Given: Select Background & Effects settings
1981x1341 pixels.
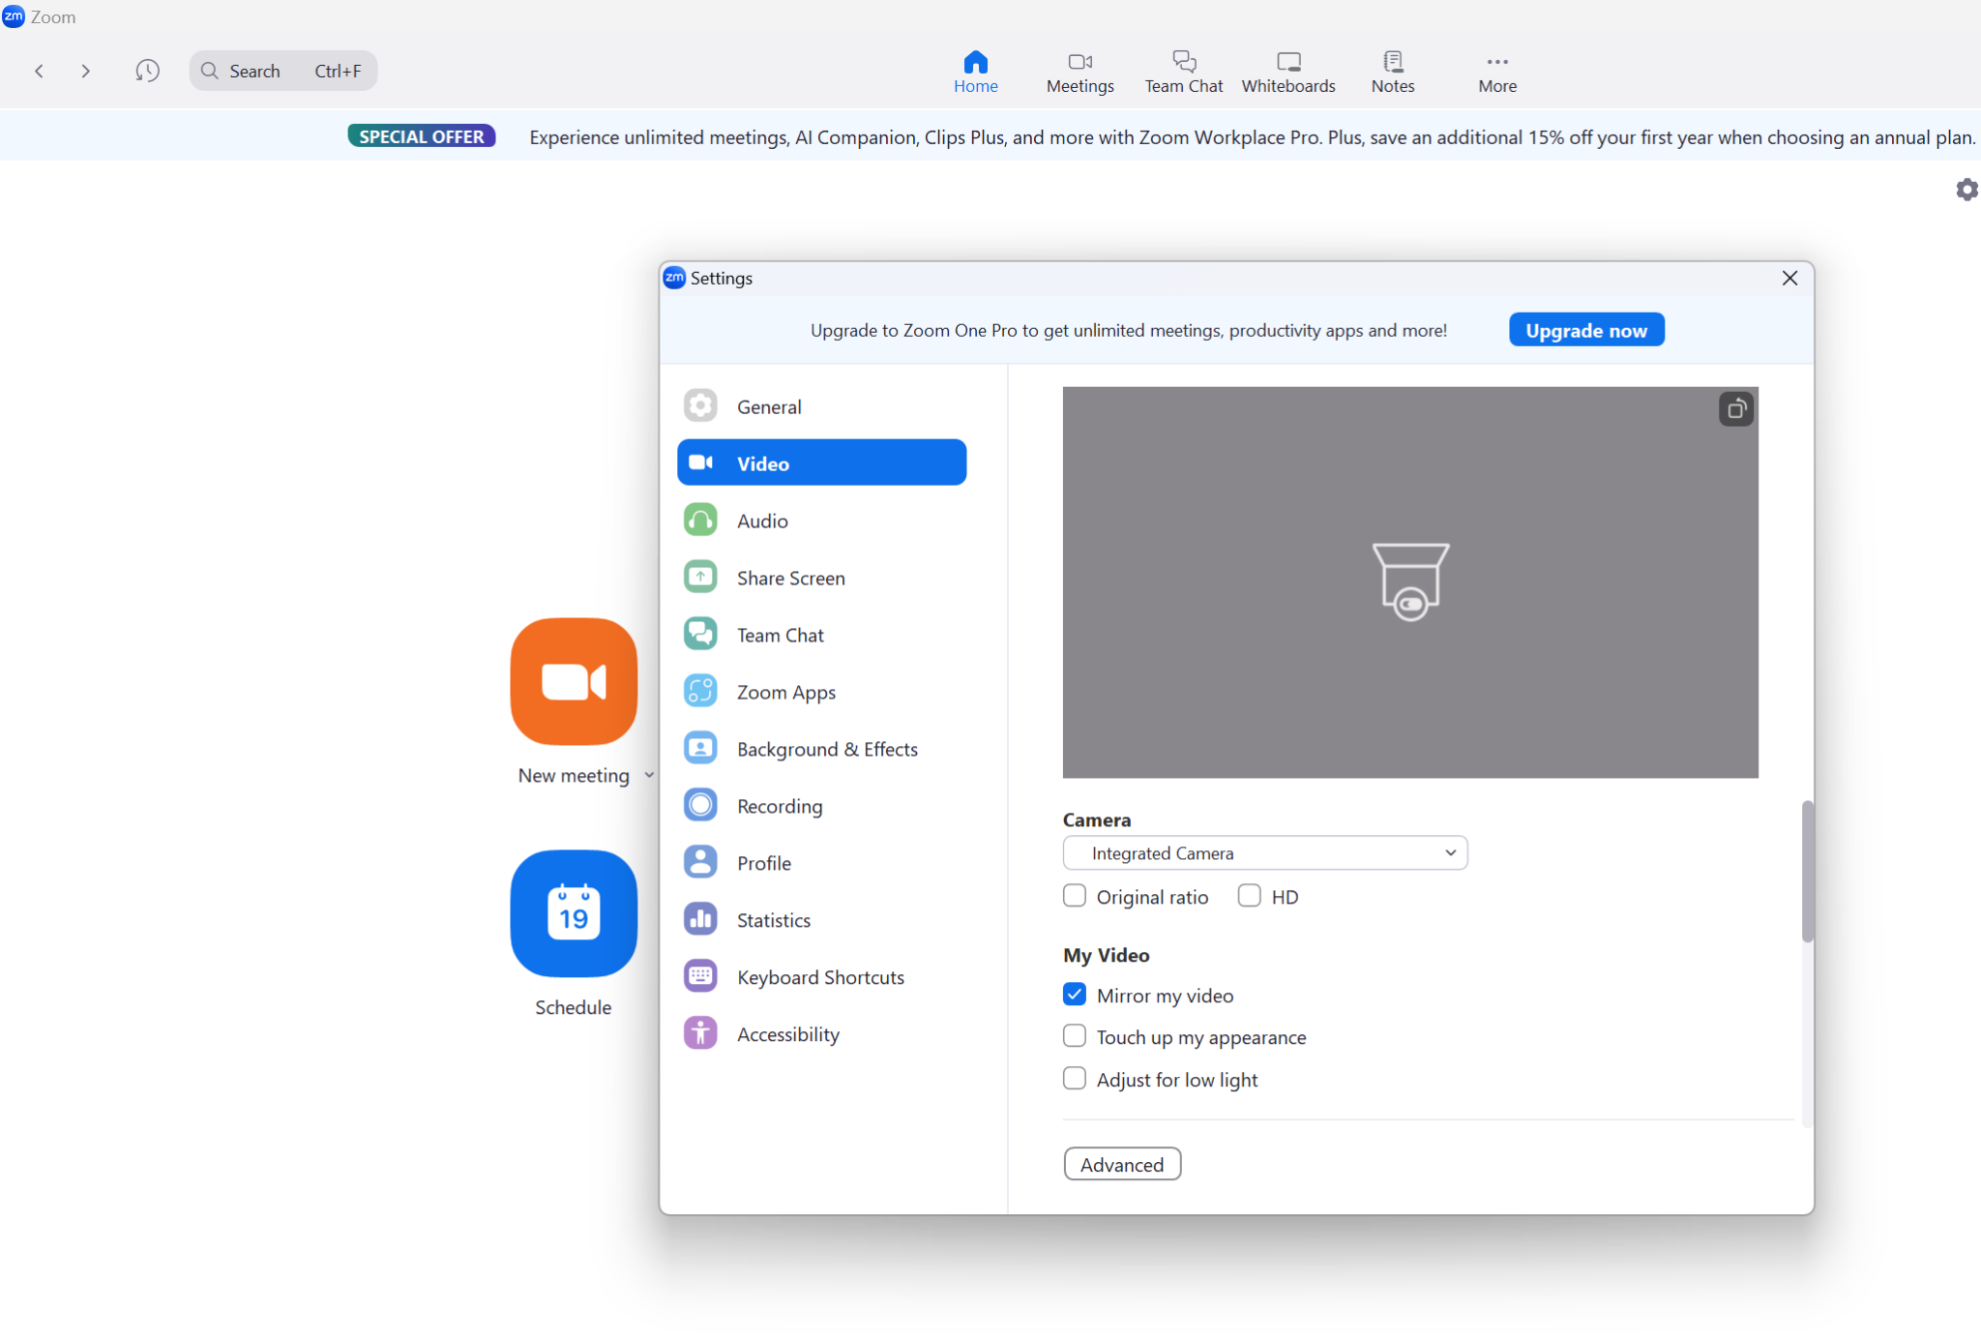Looking at the screenshot, I should pyautogui.click(x=826, y=749).
